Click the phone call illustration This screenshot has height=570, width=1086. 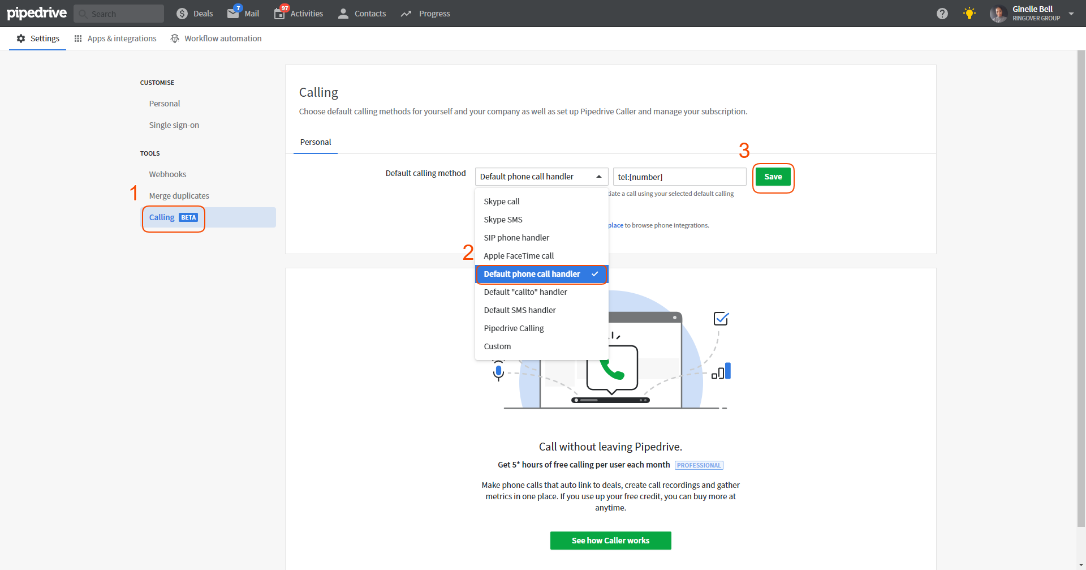(613, 369)
